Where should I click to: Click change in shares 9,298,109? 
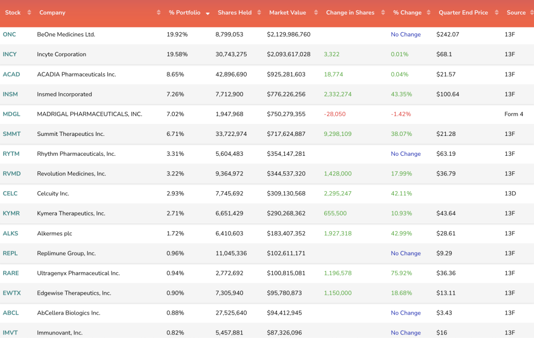[x=338, y=134]
